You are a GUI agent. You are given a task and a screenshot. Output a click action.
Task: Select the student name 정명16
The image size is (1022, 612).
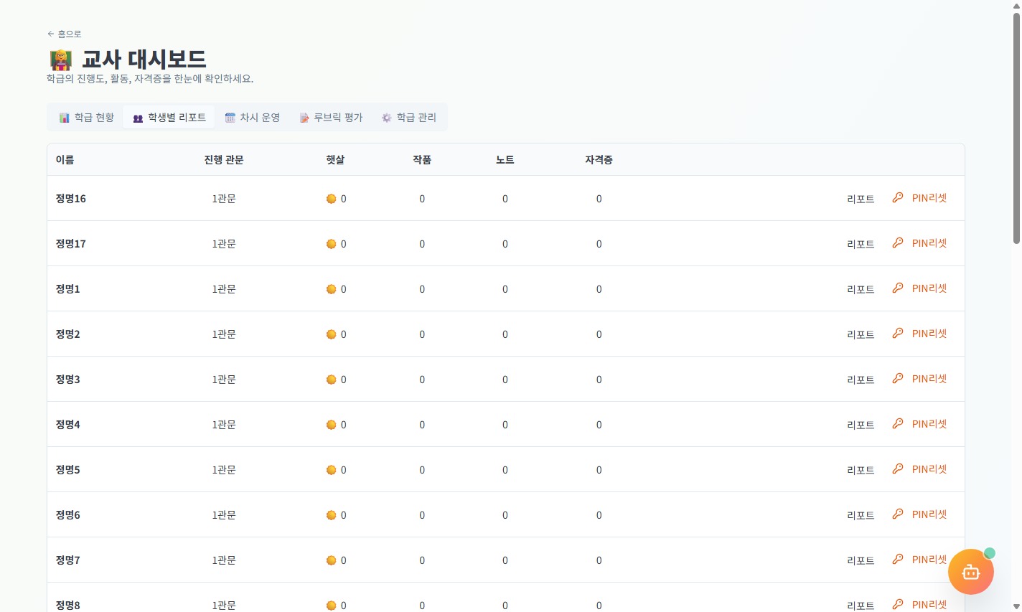(71, 199)
